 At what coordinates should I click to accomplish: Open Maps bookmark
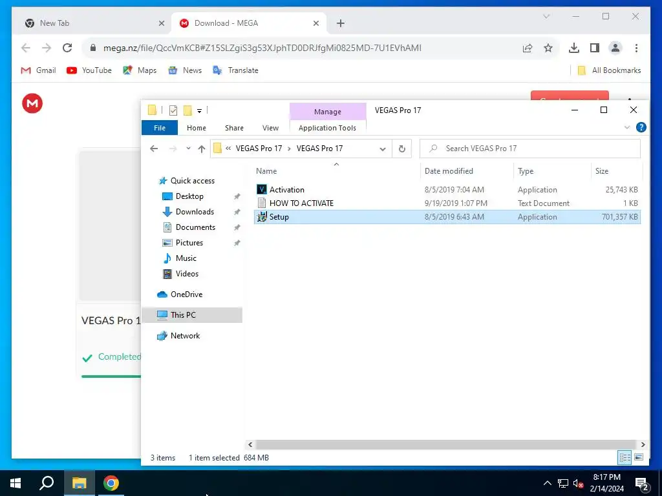click(140, 70)
